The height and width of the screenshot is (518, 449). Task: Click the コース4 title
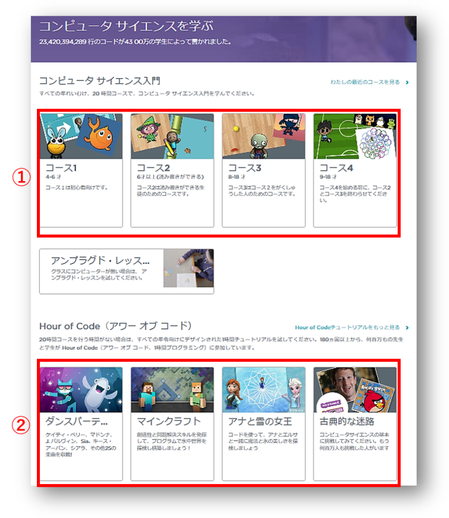click(336, 168)
